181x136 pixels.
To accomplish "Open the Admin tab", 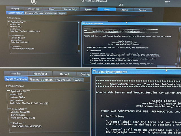I will [x=125, y=10].
